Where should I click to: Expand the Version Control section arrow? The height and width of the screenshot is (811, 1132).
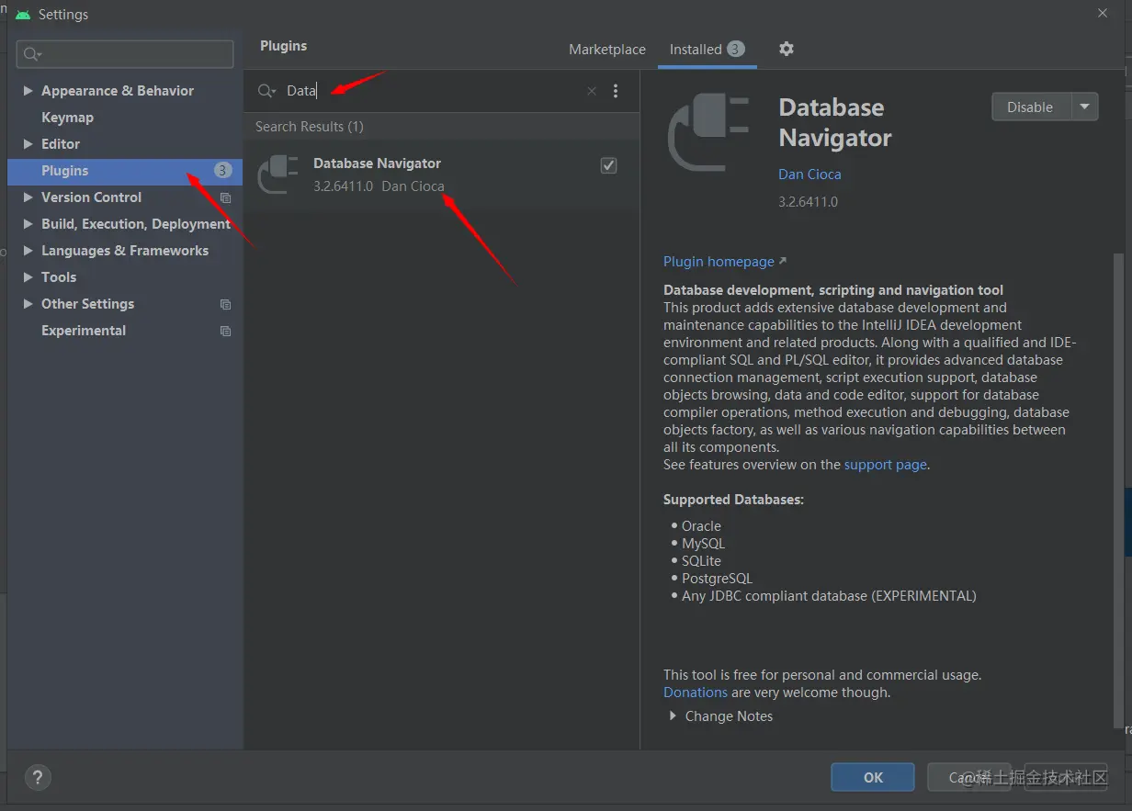(28, 197)
